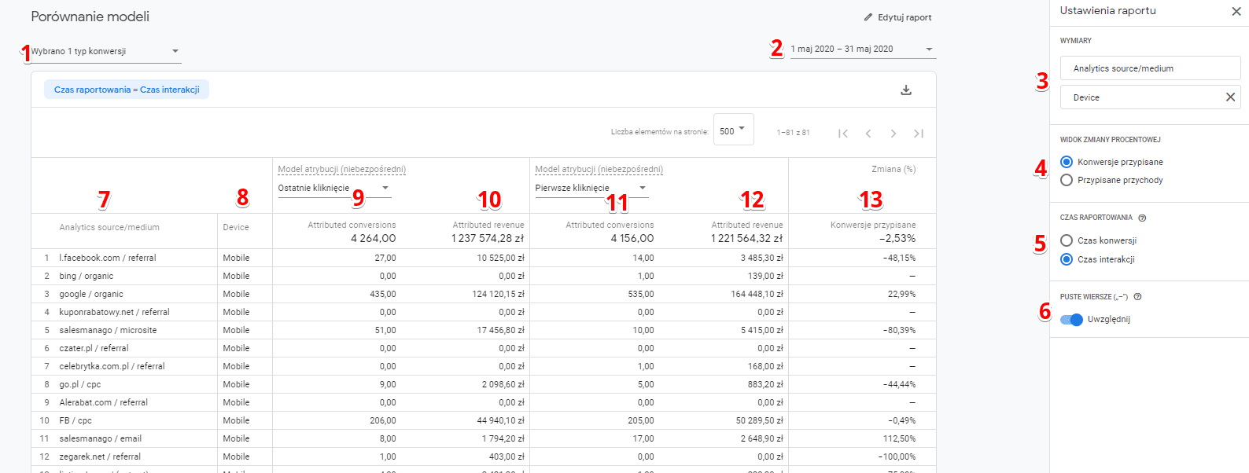The width and height of the screenshot is (1249, 473).
Task: Sort by Attributed revenue under Pierwsze kliknięcie
Action: point(747,225)
